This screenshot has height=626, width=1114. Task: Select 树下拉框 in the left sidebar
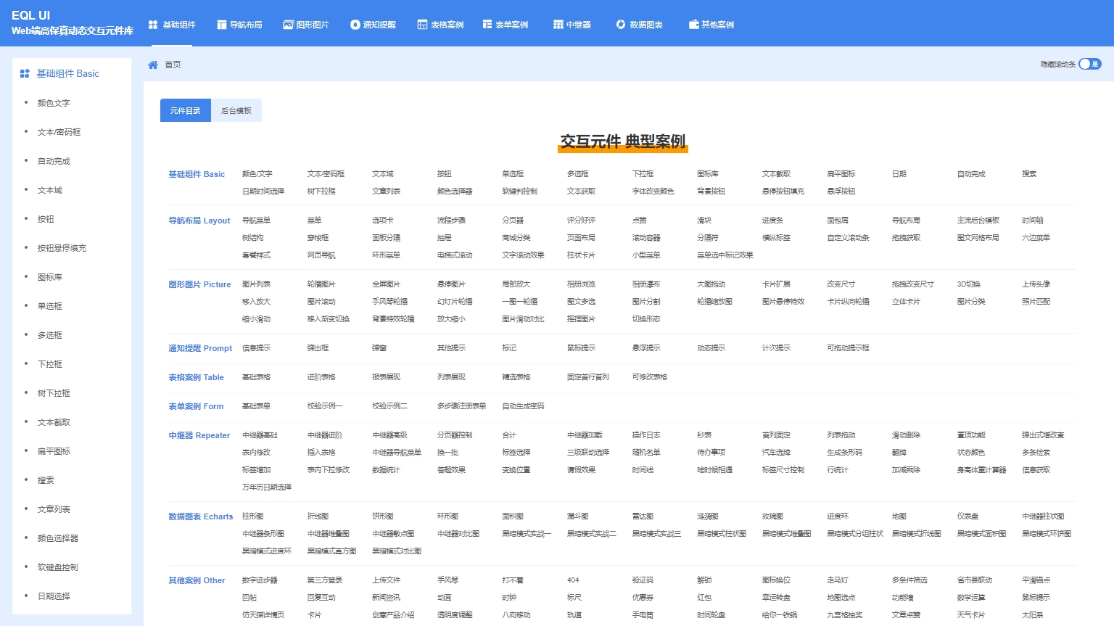click(x=54, y=393)
